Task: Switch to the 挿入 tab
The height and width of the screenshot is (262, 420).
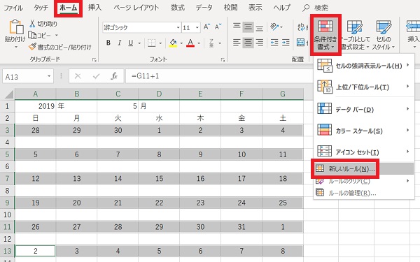Action: (94, 8)
